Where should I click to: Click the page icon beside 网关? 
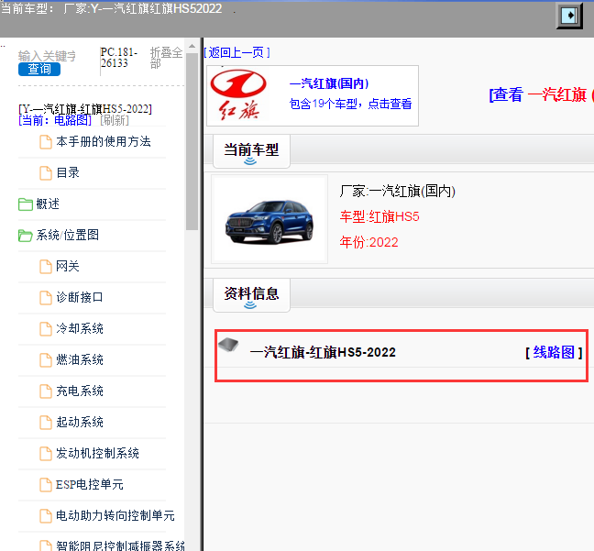pos(46,267)
